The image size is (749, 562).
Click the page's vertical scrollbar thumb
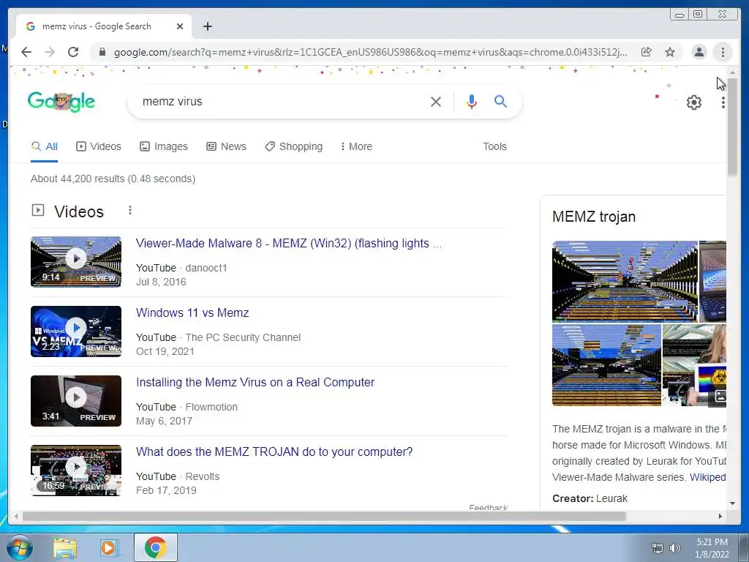(732, 126)
